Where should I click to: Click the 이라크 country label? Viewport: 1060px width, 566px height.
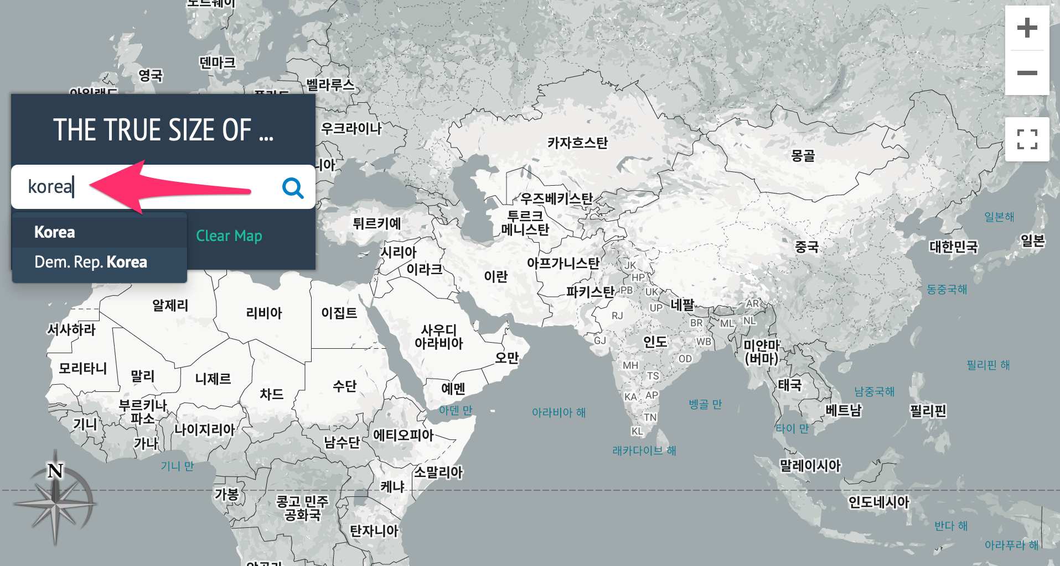(x=425, y=269)
